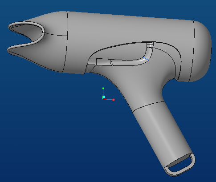
Task: Select the curved trim strip on the side
Action: point(130,62)
